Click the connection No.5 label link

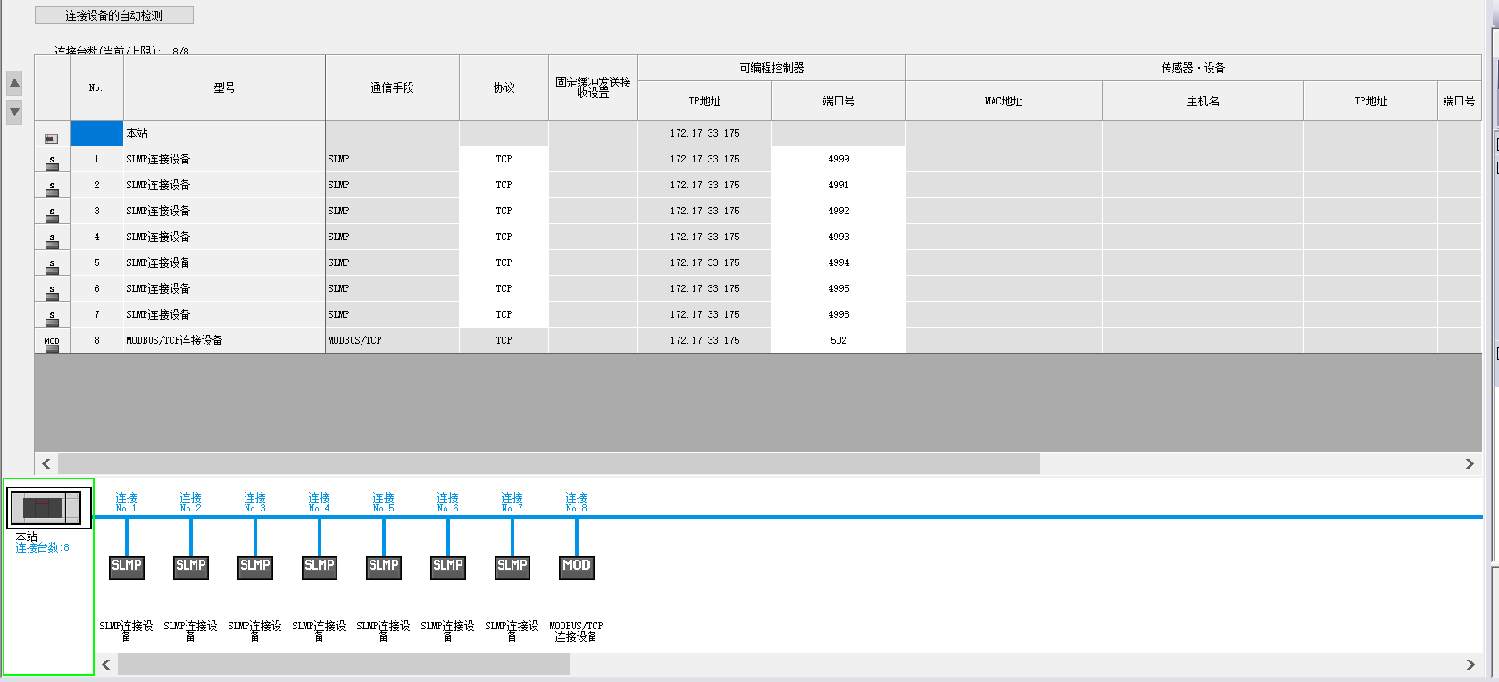pos(383,502)
